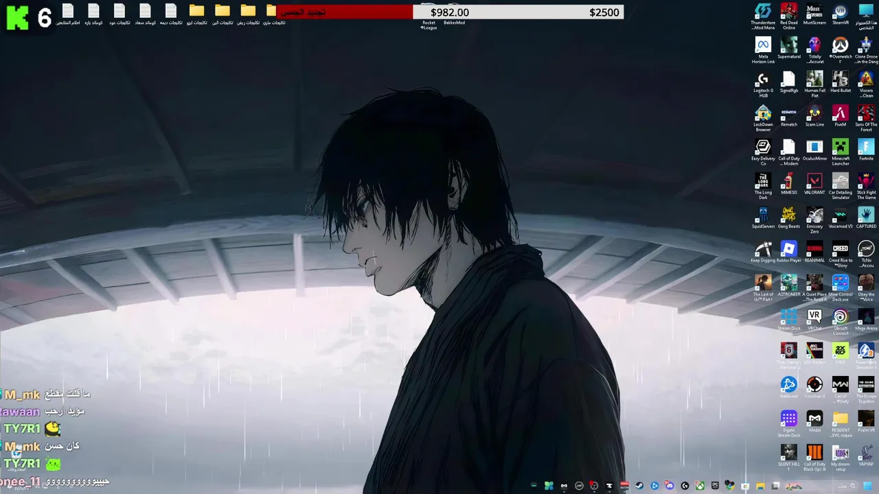Launch the YAPYAP shortcut
Image resolution: width=879 pixels, height=494 pixels.
(866, 456)
